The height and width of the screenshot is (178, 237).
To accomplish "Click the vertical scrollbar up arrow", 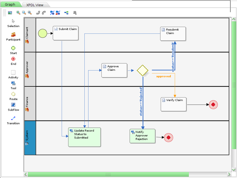I will pyautogui.click(x=234, y=19).
